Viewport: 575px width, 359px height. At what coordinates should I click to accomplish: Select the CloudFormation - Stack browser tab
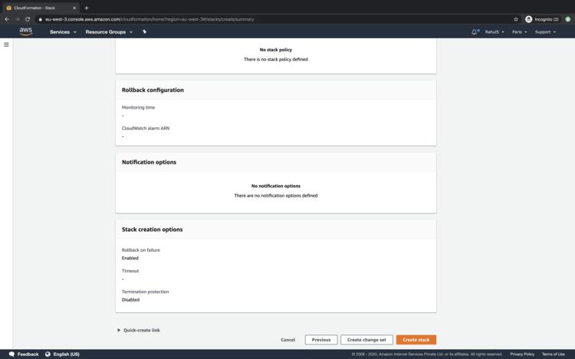point(38,8)
